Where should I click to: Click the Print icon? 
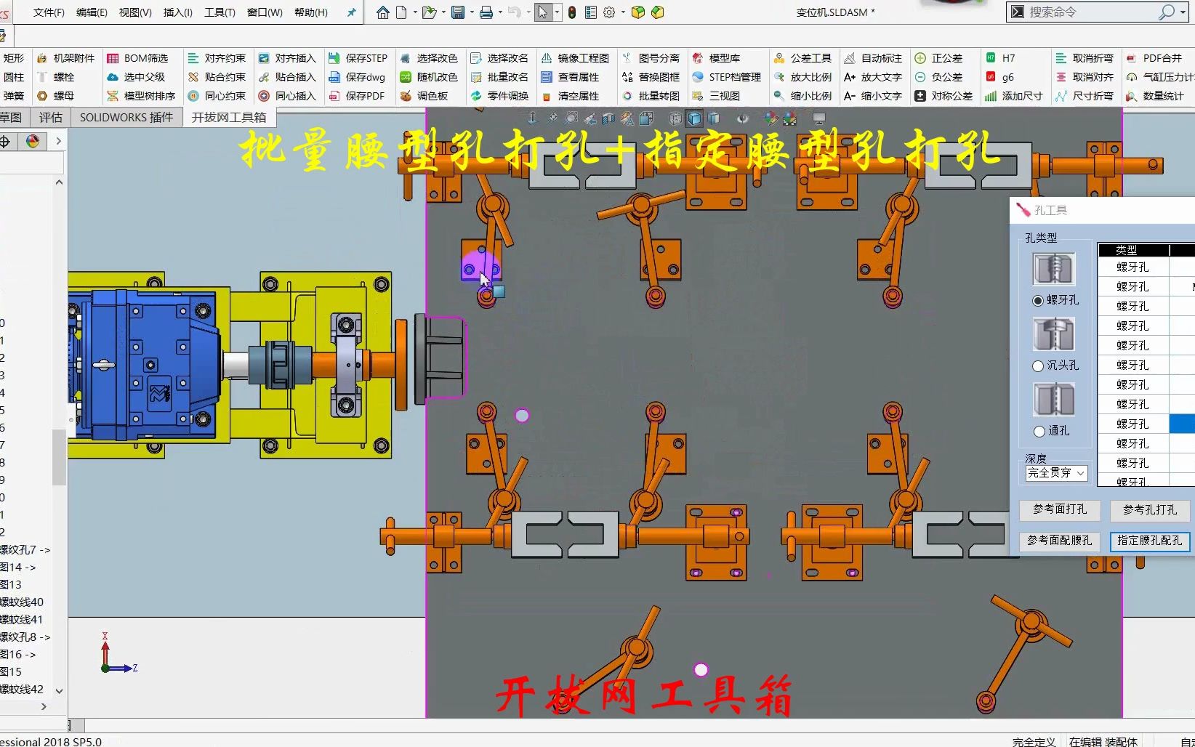486,12
